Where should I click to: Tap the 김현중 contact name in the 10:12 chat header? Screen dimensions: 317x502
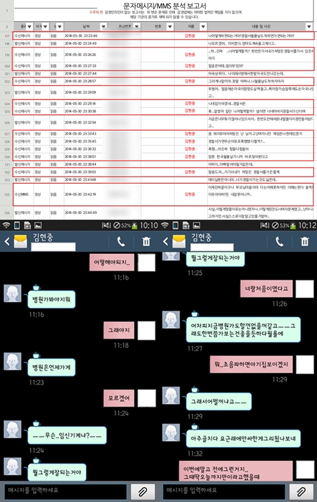click(x=201, y=237)
